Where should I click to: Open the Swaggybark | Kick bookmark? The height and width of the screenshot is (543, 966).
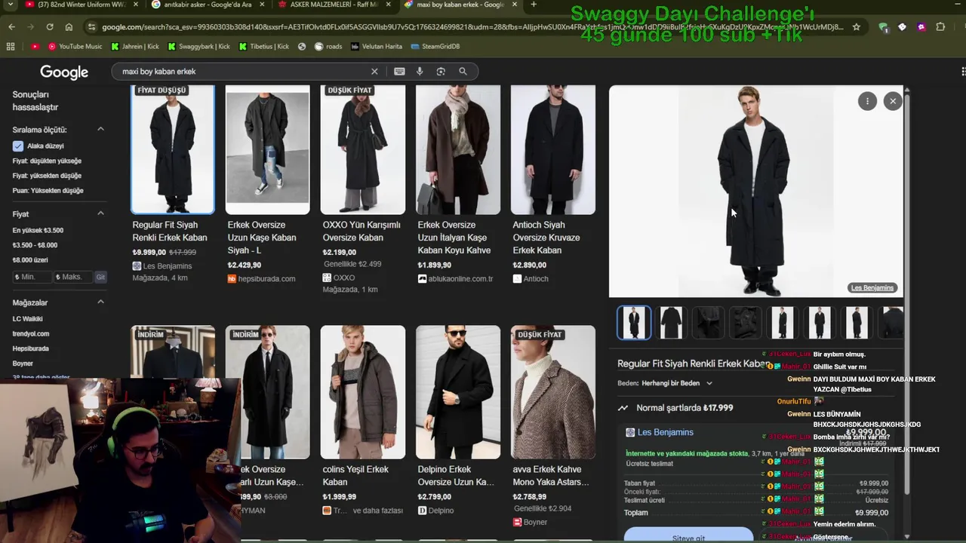198,46
